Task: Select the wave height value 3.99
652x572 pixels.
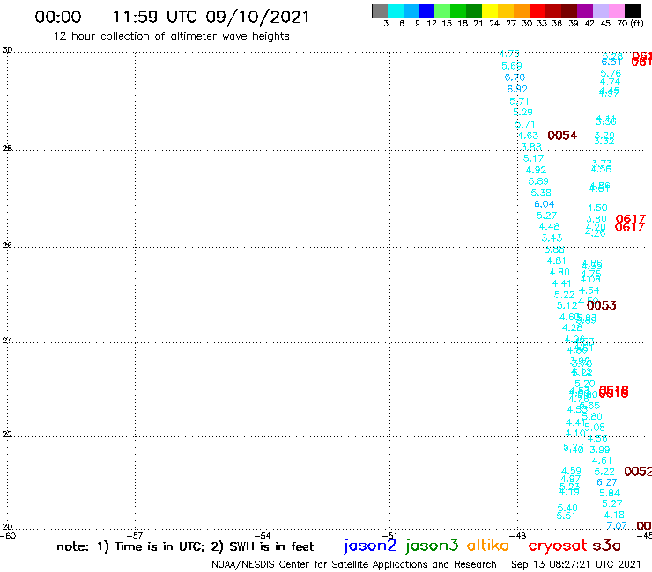Action: tap(600, 450)
